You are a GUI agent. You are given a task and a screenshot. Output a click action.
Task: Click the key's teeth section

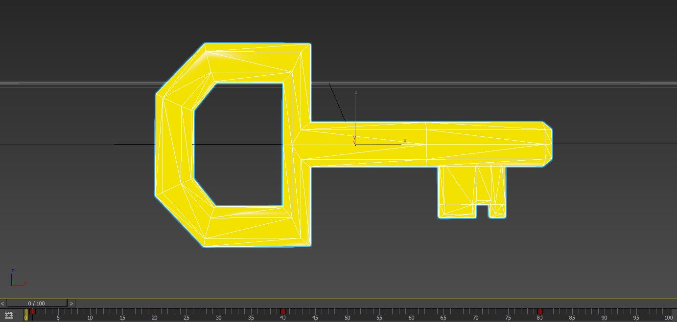pos(471,192)
